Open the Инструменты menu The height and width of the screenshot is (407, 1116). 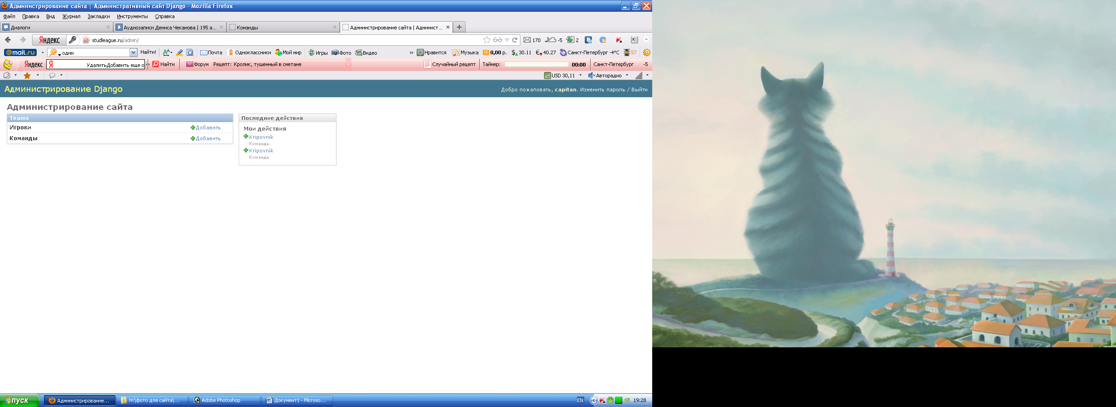[132, 16]
